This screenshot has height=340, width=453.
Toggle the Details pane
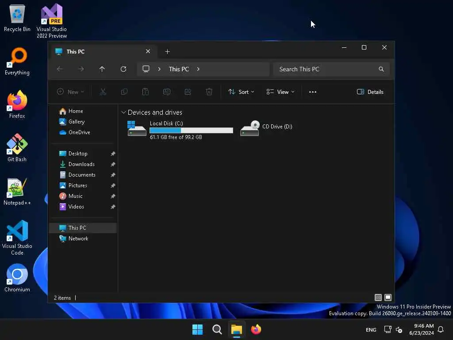pyautogui.click(x=370, y=92)
